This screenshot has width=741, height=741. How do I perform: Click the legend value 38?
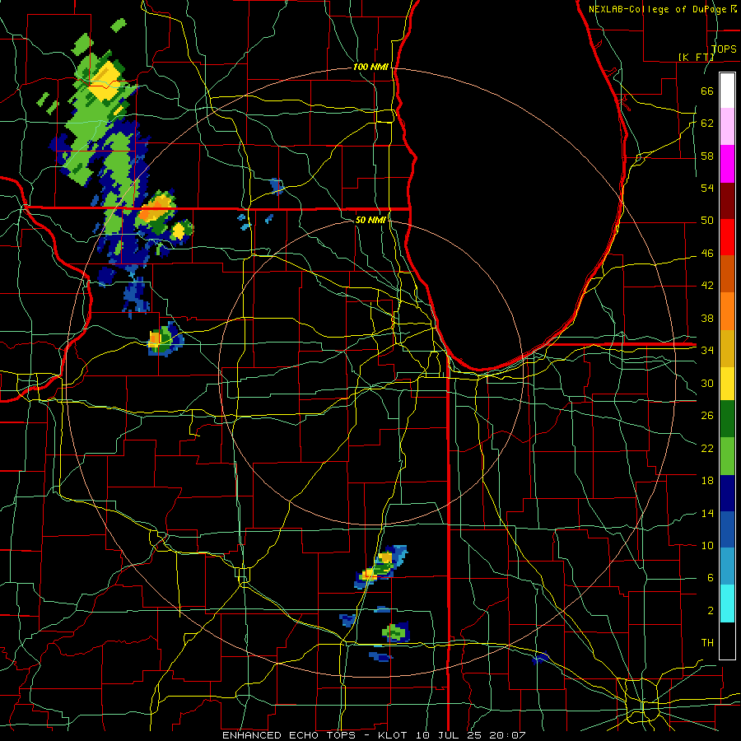point(707,318)
